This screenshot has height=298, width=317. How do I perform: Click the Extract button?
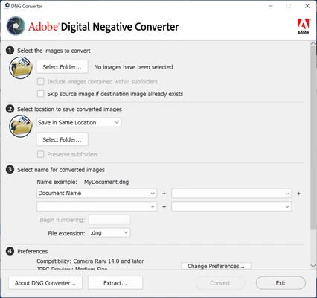click(x=115, y=283)
